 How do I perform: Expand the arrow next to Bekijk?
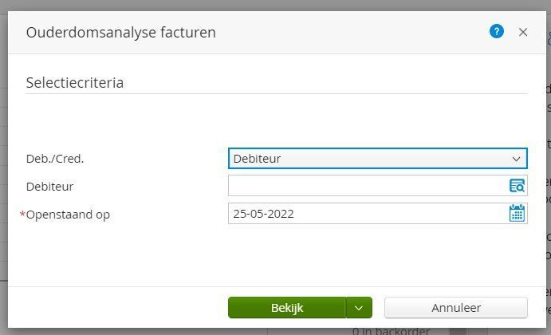[x=359, y=308]
